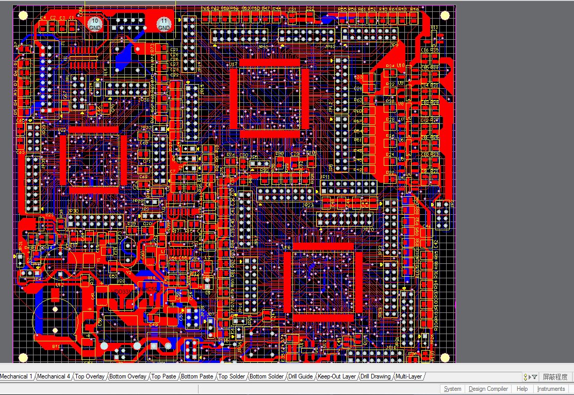Select the top-left mounting hole
Image resolution: width=574 pixels, height=395 pixels.
tap(23, 15)
